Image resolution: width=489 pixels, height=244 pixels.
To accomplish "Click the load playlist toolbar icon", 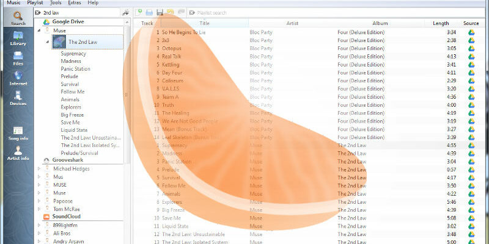I will (149, 12).
